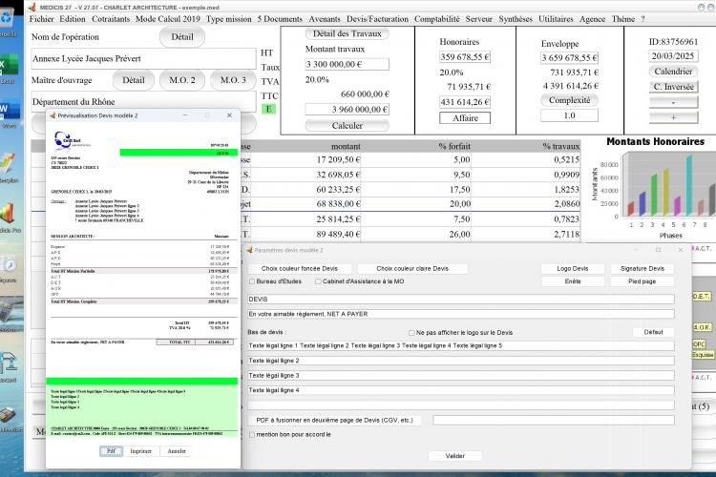The height and width of the screenshot is (477, 716).
Task: Click the M.O. 2 button
Action: [x=182, y=80]
